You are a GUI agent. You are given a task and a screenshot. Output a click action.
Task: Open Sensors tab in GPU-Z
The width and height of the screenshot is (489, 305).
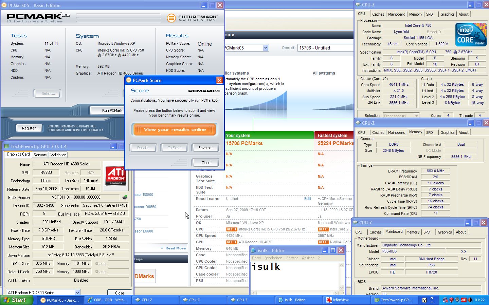40,155
